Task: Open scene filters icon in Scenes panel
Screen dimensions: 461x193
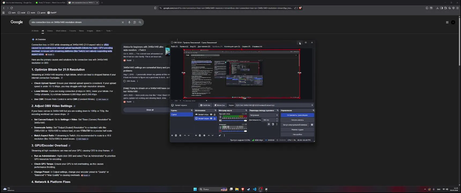Action: pyautogui.click(x=180, y=135)
